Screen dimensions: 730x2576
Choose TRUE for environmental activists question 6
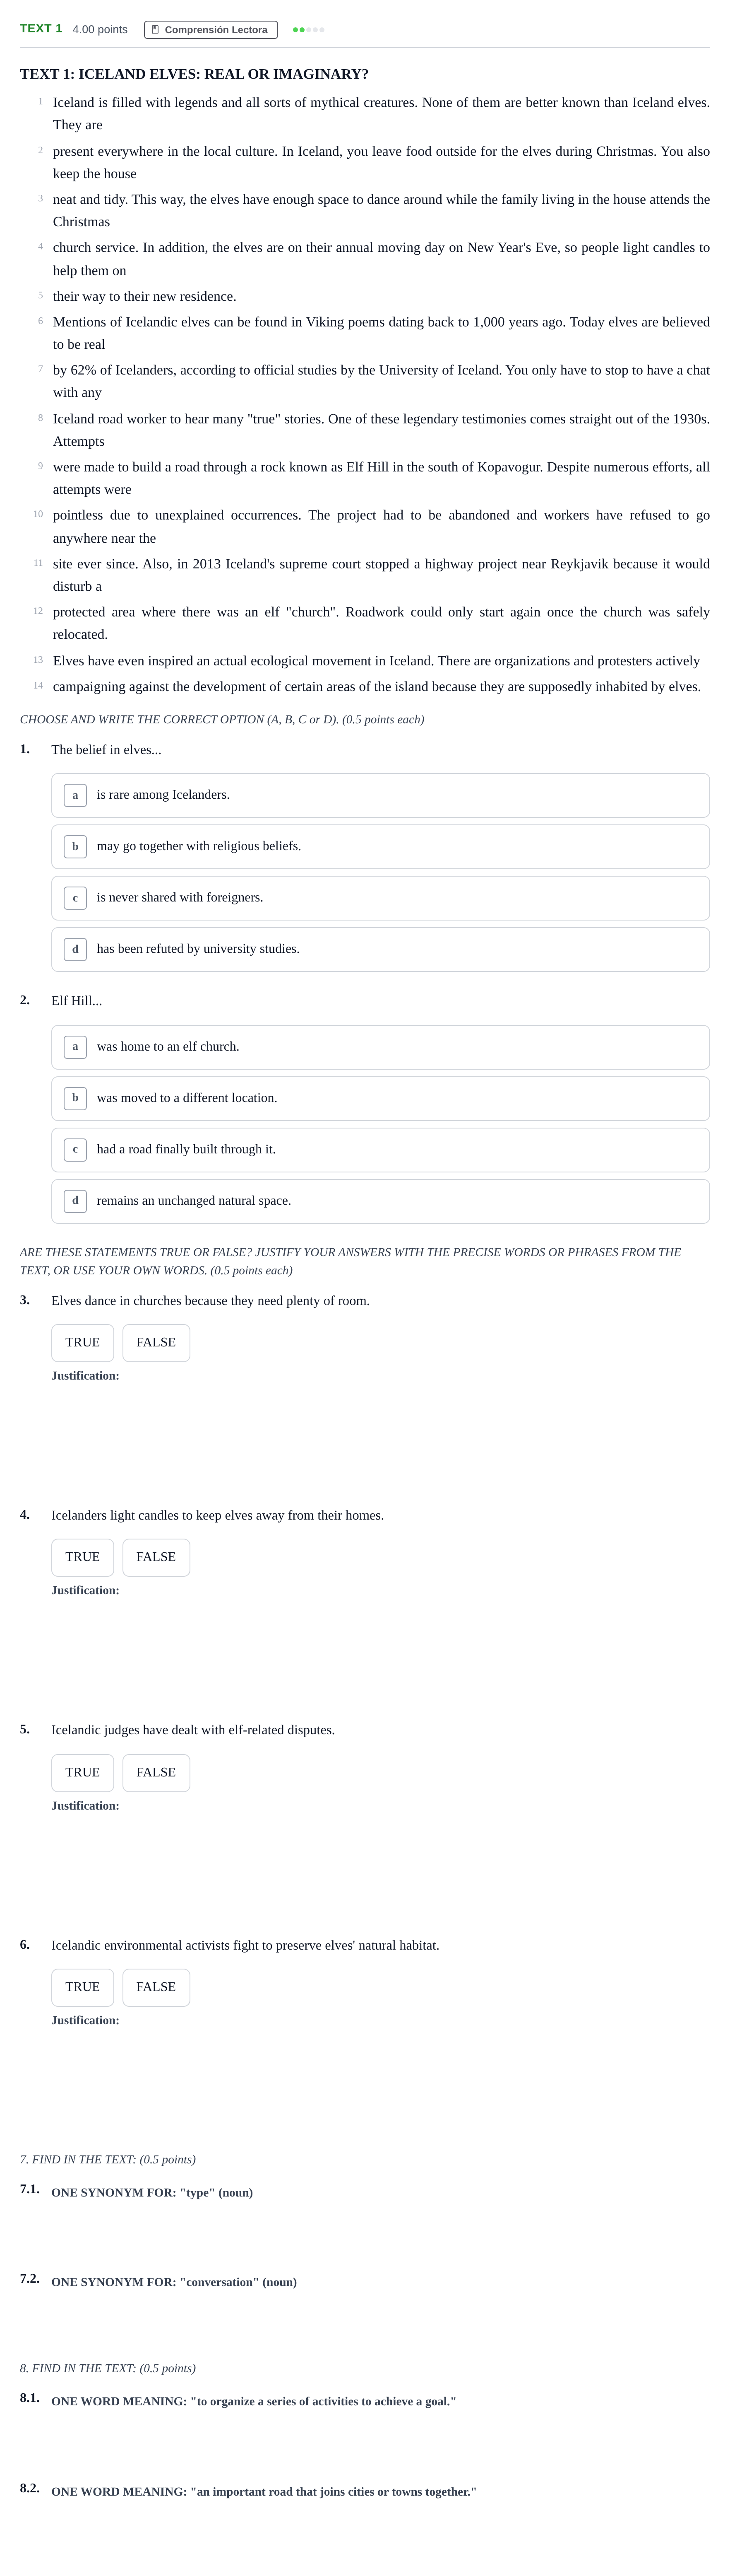83,1987
